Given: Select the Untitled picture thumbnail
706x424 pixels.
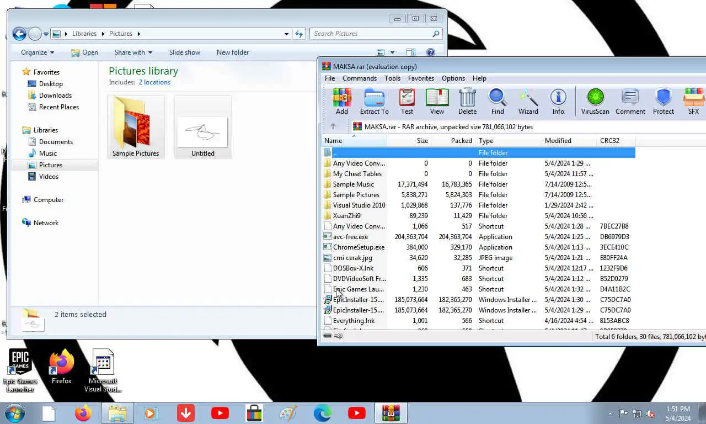Looking at the screenshot, I should (x=203, y=127).
